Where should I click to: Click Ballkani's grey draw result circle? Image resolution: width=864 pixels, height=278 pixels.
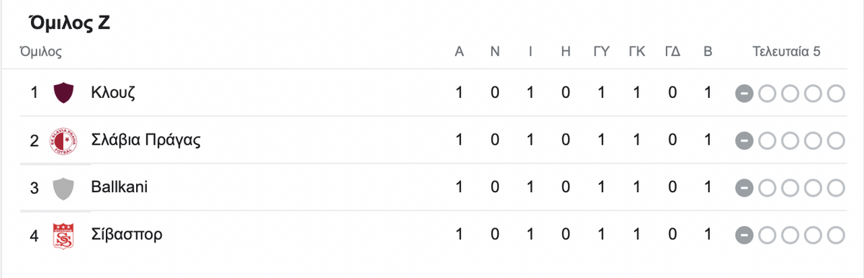744,189
